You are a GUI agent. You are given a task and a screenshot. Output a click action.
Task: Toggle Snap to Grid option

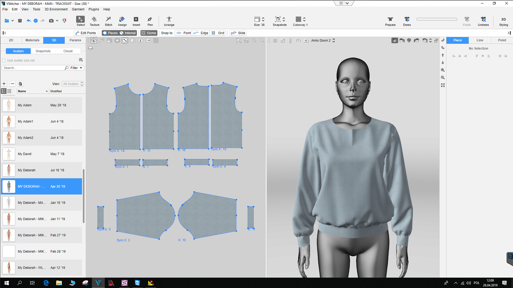pyautogui.click(x=218, y=33)
